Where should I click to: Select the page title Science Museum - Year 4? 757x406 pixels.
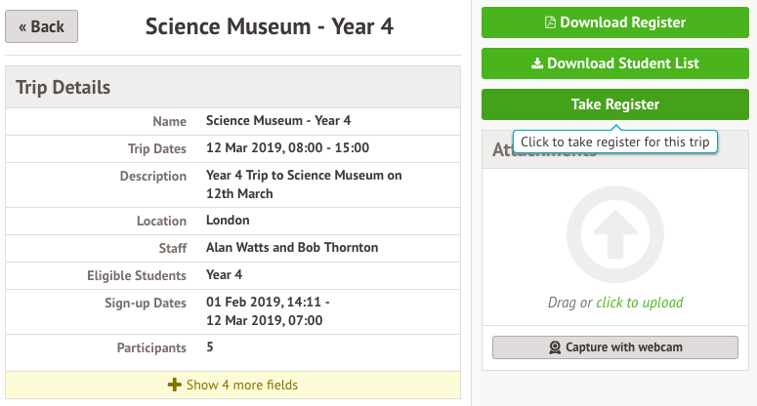coord(269,26)
